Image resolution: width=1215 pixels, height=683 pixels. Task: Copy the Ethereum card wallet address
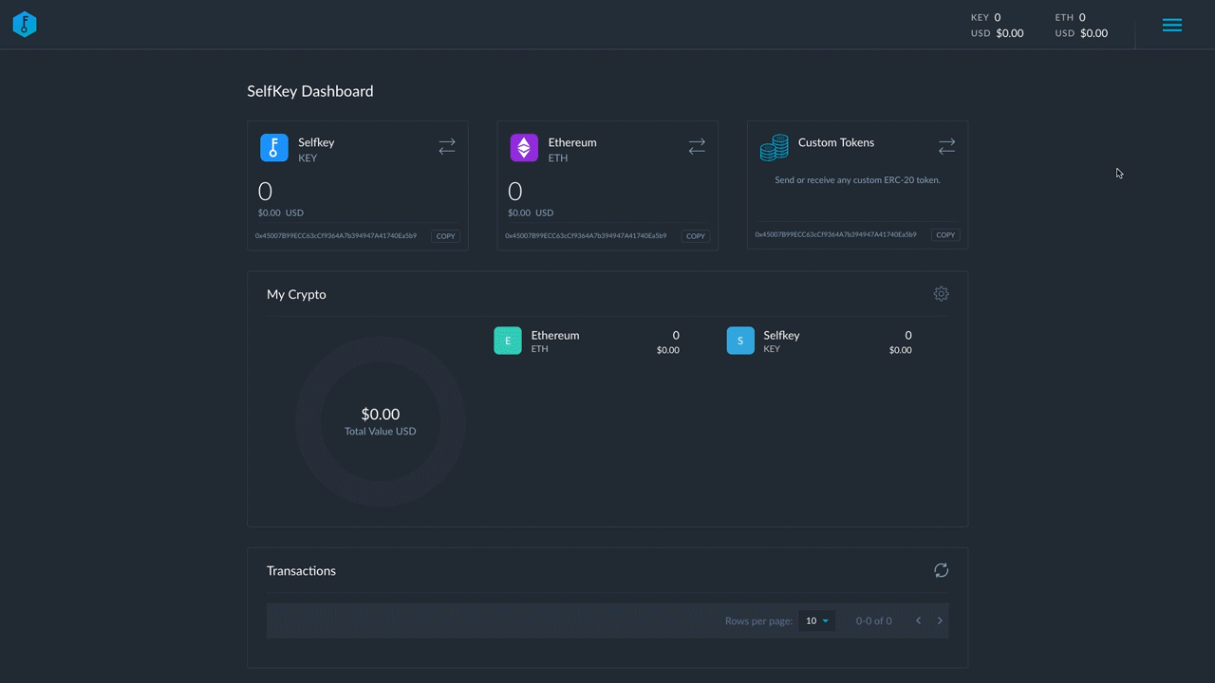(696, 236)
